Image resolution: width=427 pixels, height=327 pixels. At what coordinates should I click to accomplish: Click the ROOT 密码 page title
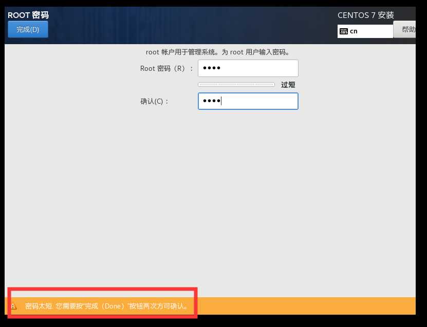click(28, 15)
